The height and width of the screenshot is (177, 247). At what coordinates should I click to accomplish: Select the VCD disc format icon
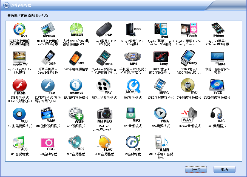(x=20, y=115)
